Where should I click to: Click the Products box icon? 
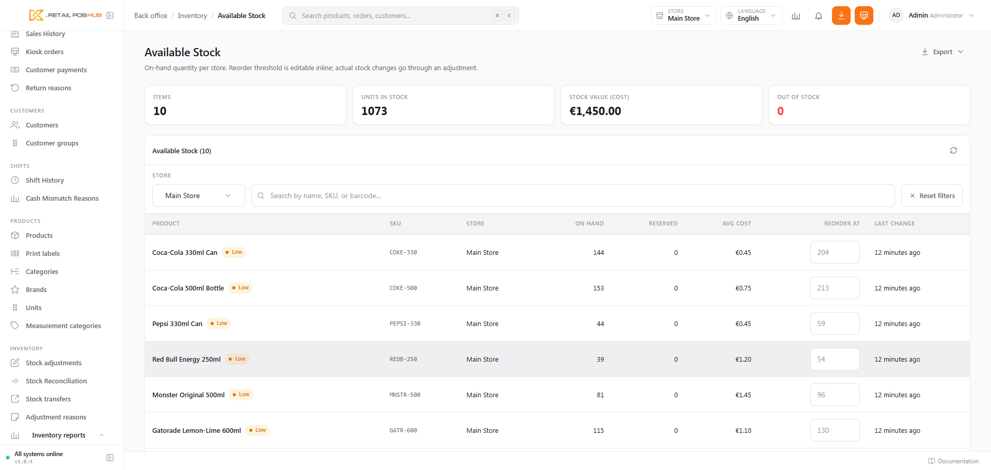[15, 236]
